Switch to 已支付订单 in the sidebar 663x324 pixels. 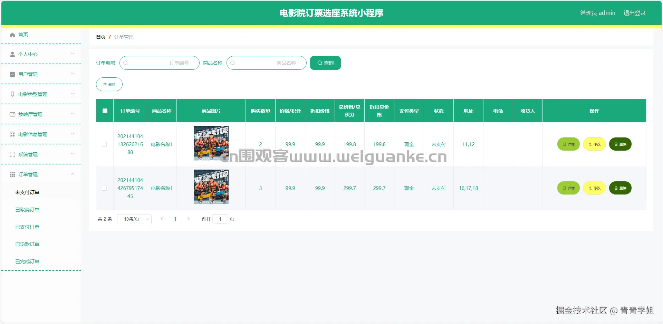pos(28,227)
